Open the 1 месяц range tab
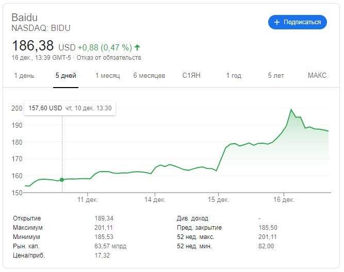Image resolution: width=344 pixels, height=272 pixels. pyautogui.click(x=107, y=76)
